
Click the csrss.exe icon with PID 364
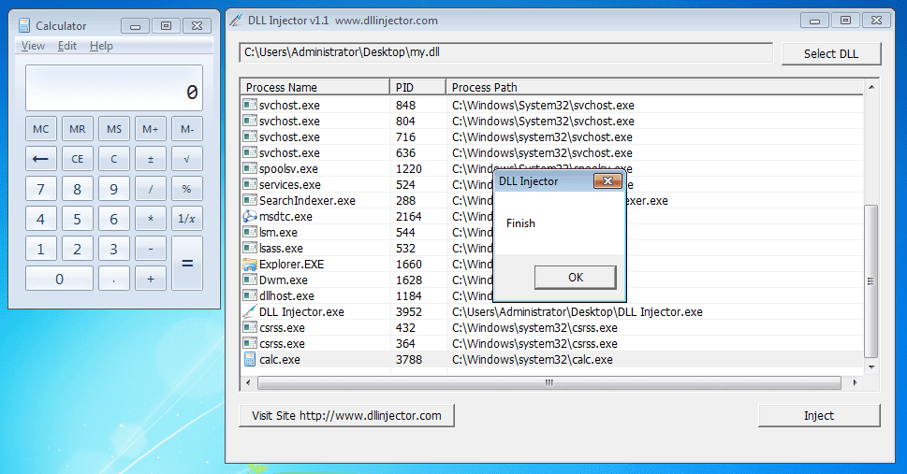pyautogui.click(x=249, y=344)
